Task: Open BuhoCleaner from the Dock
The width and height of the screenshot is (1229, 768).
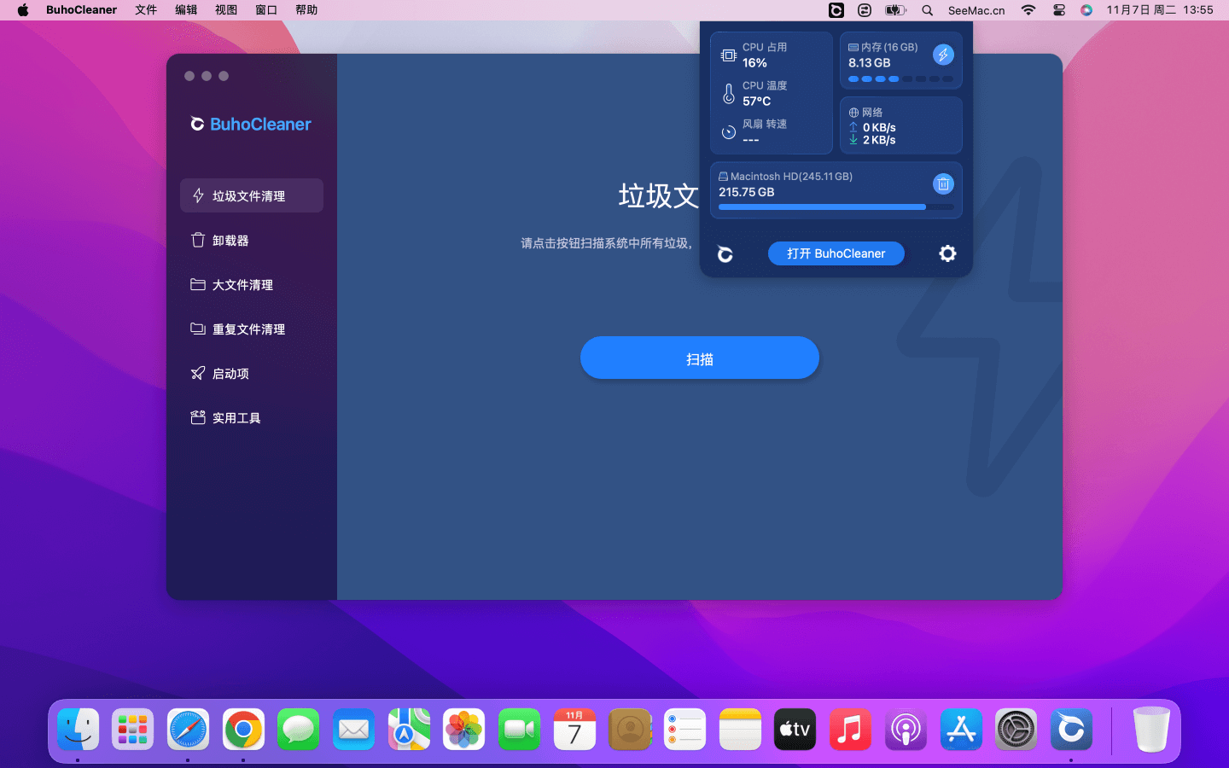Action: [x=1071, y=730]
